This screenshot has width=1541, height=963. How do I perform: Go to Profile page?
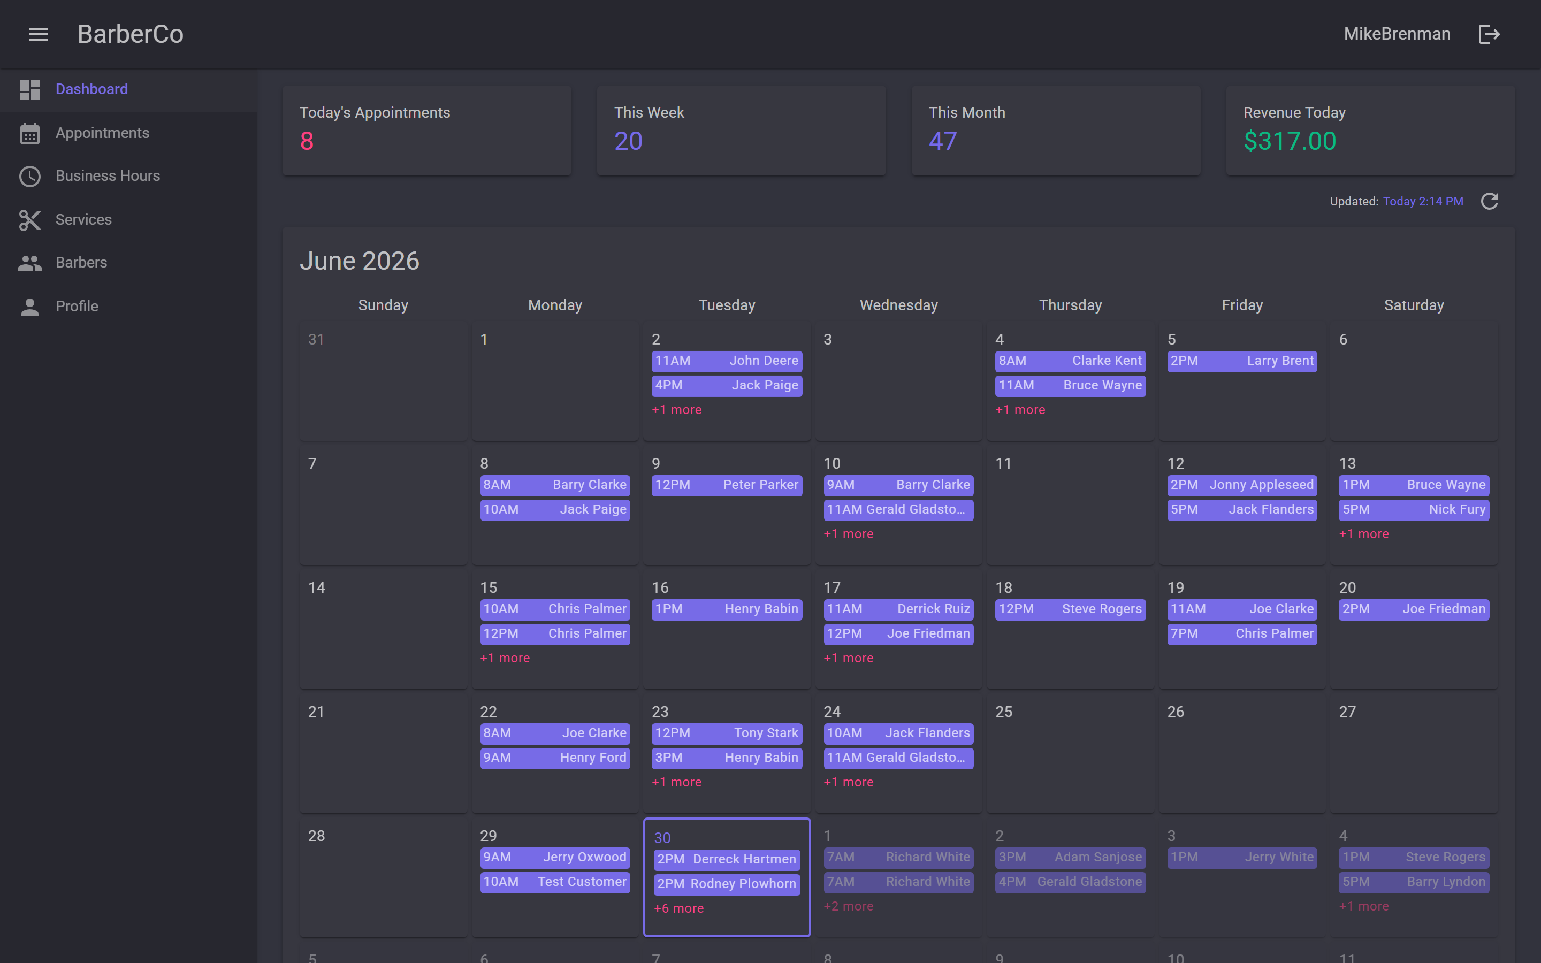click(x=128, y=307)
